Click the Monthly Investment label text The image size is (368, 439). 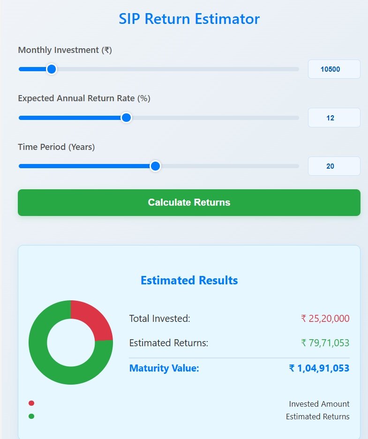65,50
